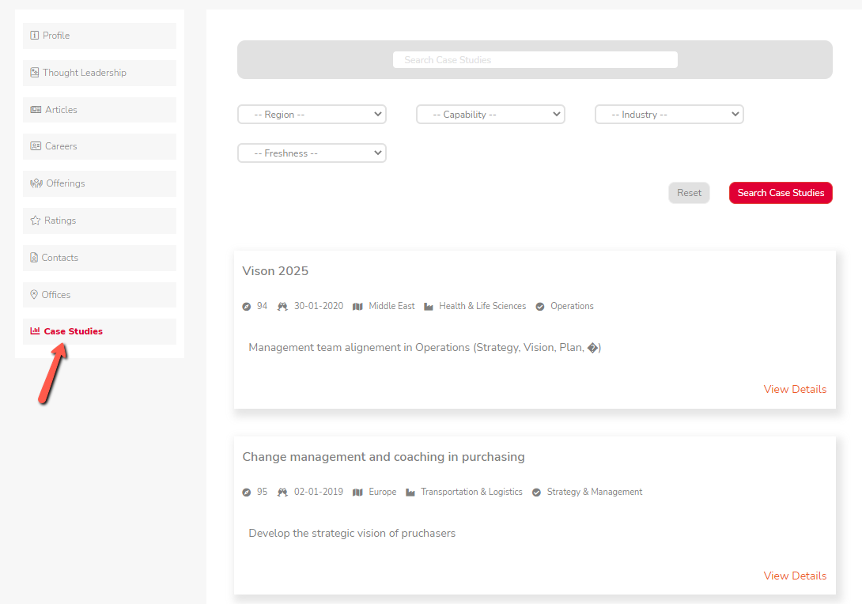Click the Careers ID card icon
Image resolution: width=862 pixels, height=604 pixels.
point(36,146)
